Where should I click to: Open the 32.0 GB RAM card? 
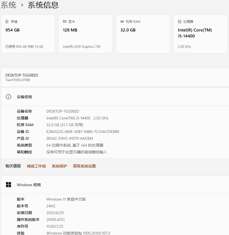click(143, 34)
